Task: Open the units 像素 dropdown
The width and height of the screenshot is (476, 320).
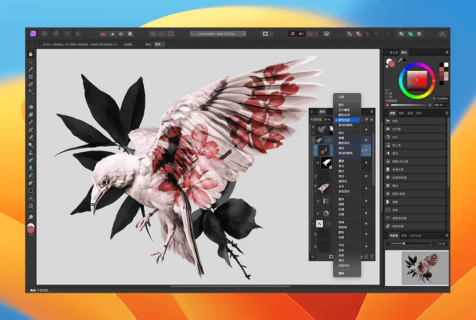Action: coord(159,44)
